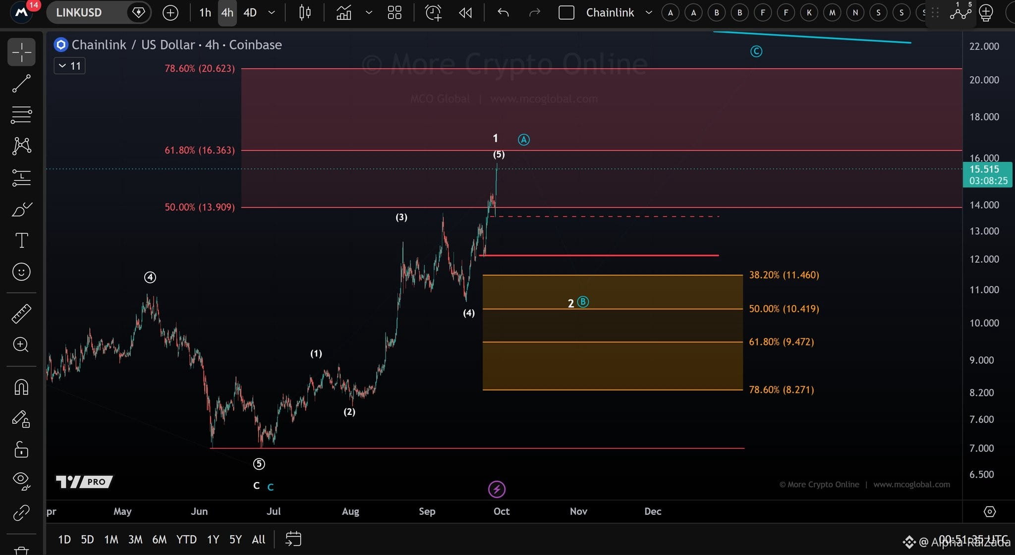
Task: Select the text annotation tool
Action: (21, 240)
